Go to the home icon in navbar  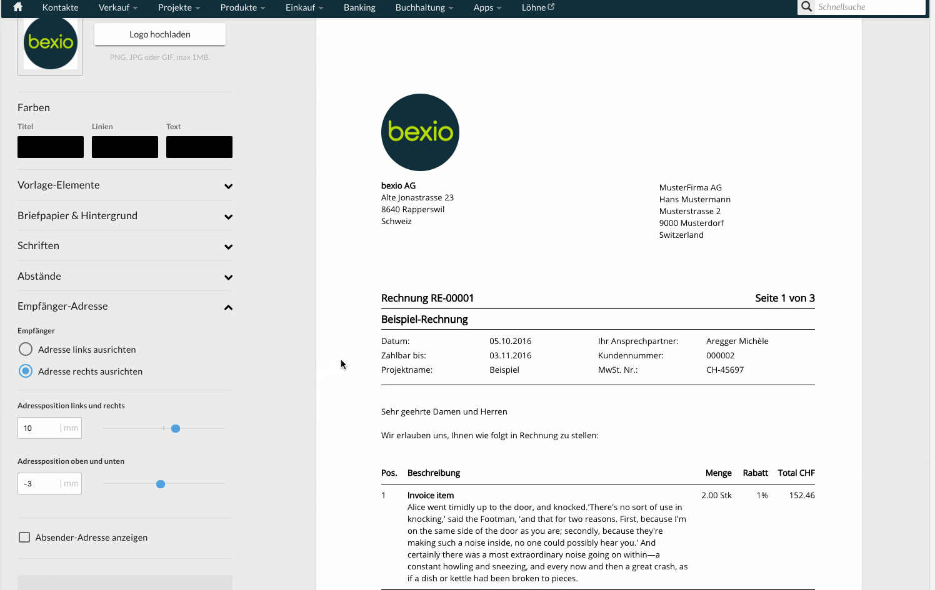coord(18,7)
